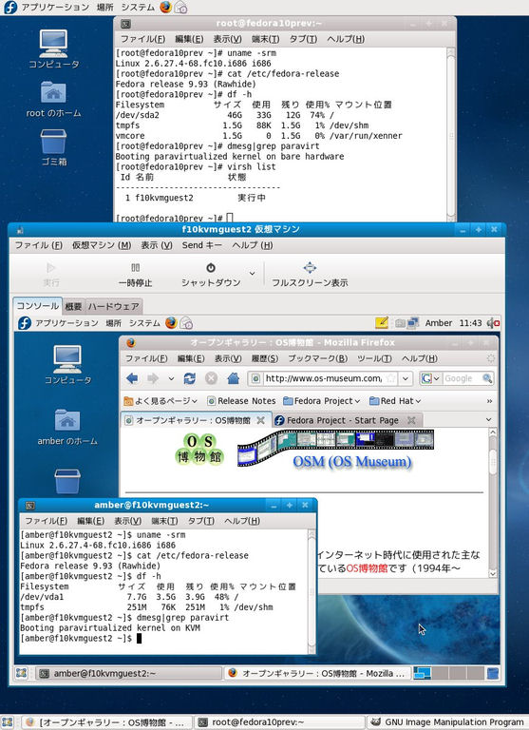Click the Pause icon in virtual machine toolbar
The image size is (529, 730).
tap(136, 268)
